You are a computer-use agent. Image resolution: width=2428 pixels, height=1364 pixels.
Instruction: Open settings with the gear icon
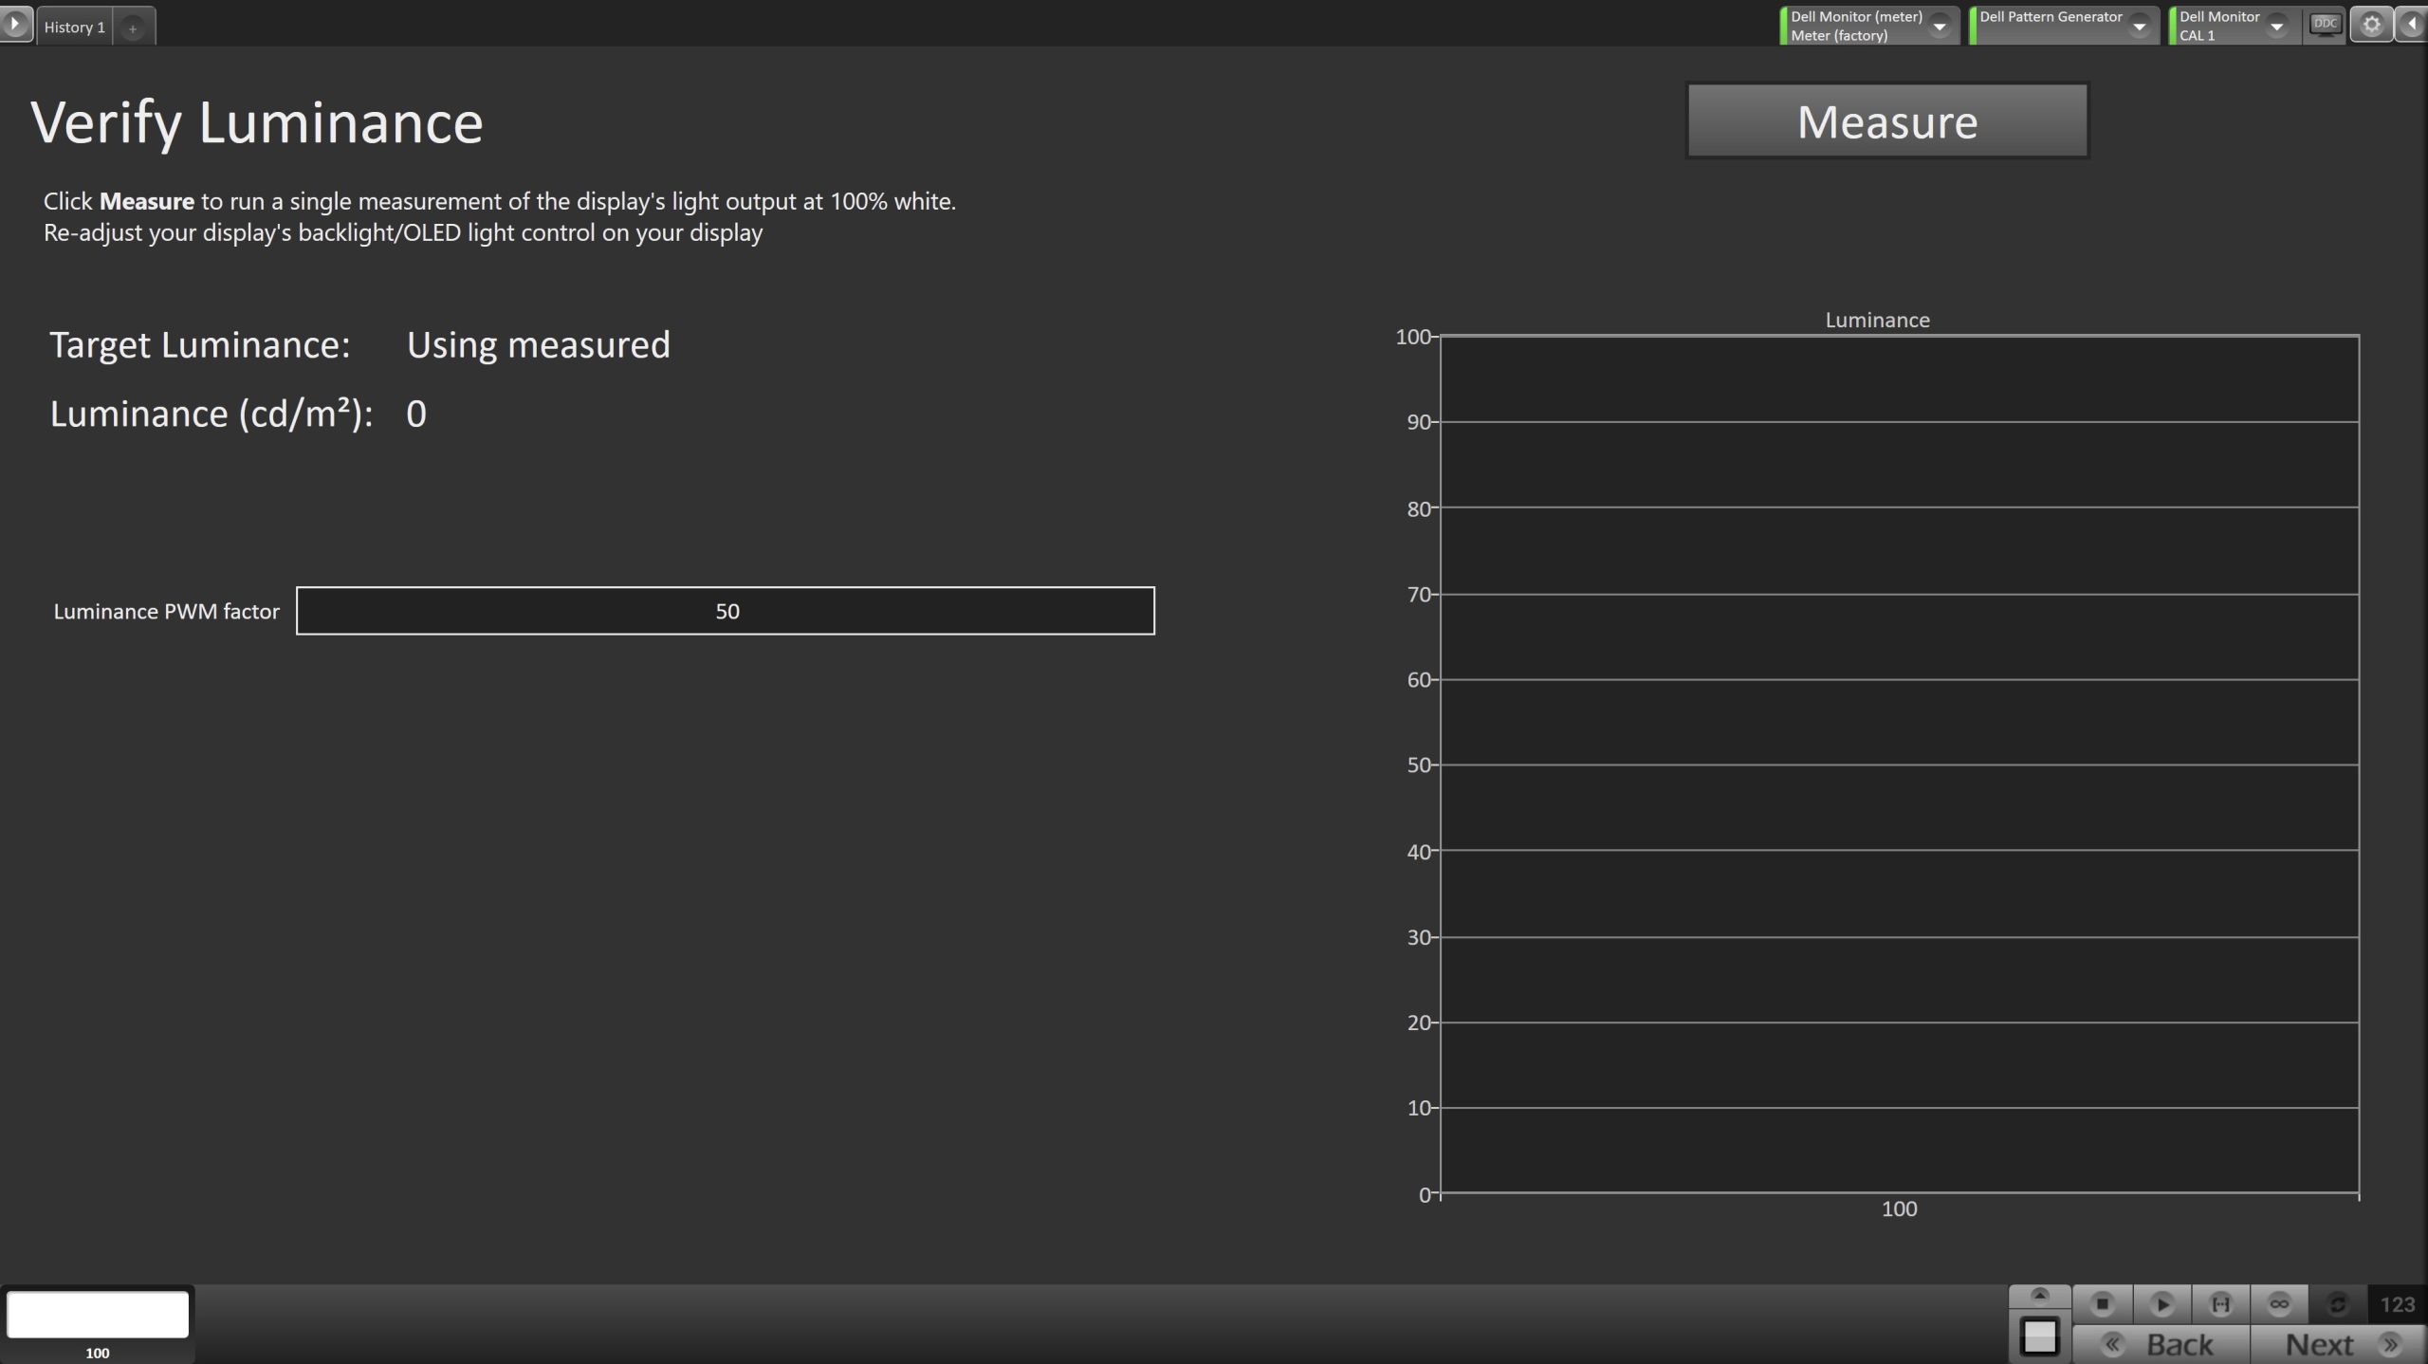pos(2371,25)
